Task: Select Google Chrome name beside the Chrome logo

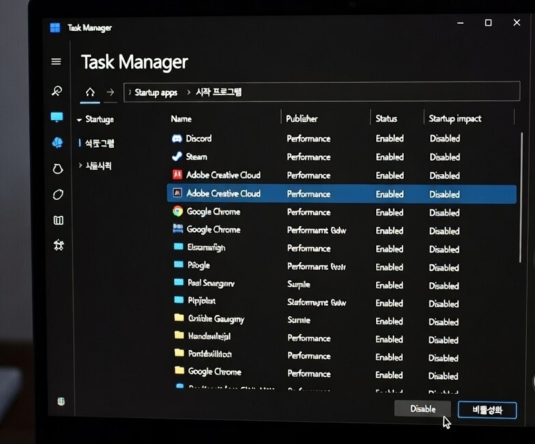Action: tap(213, 212)
